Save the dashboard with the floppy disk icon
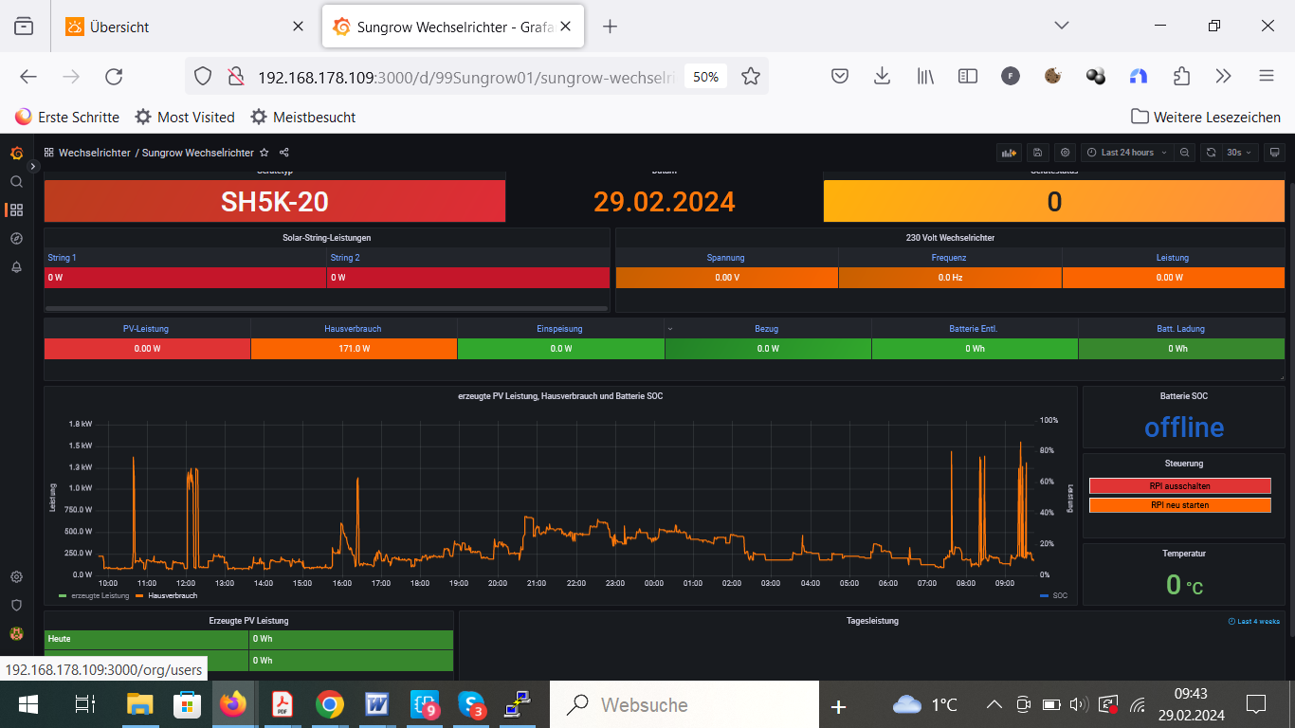The width and height of the screenshot is (1295, 728). (x=1038, y=153)
